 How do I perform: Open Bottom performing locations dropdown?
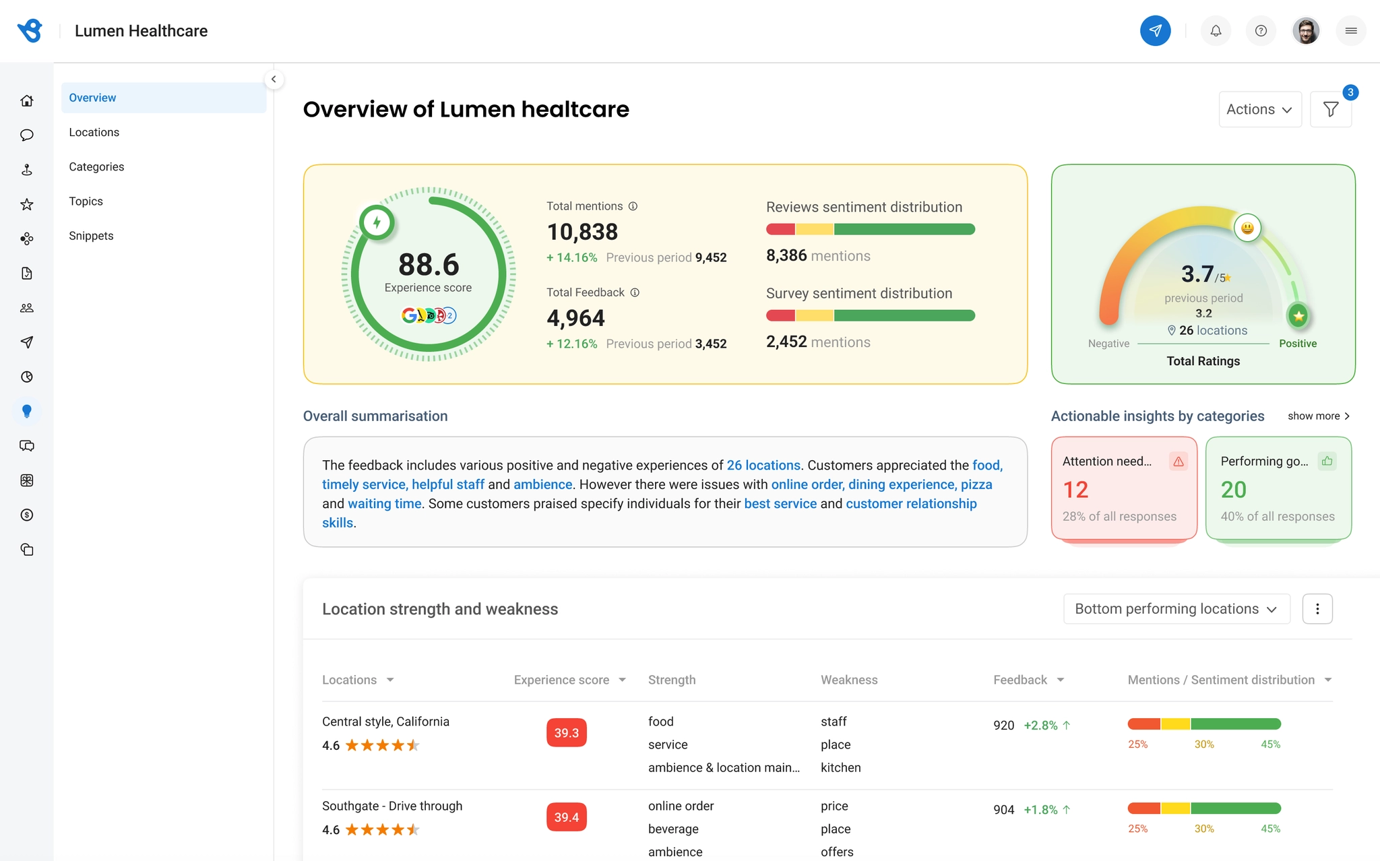pyautogui.click(x=1177, y=609)
